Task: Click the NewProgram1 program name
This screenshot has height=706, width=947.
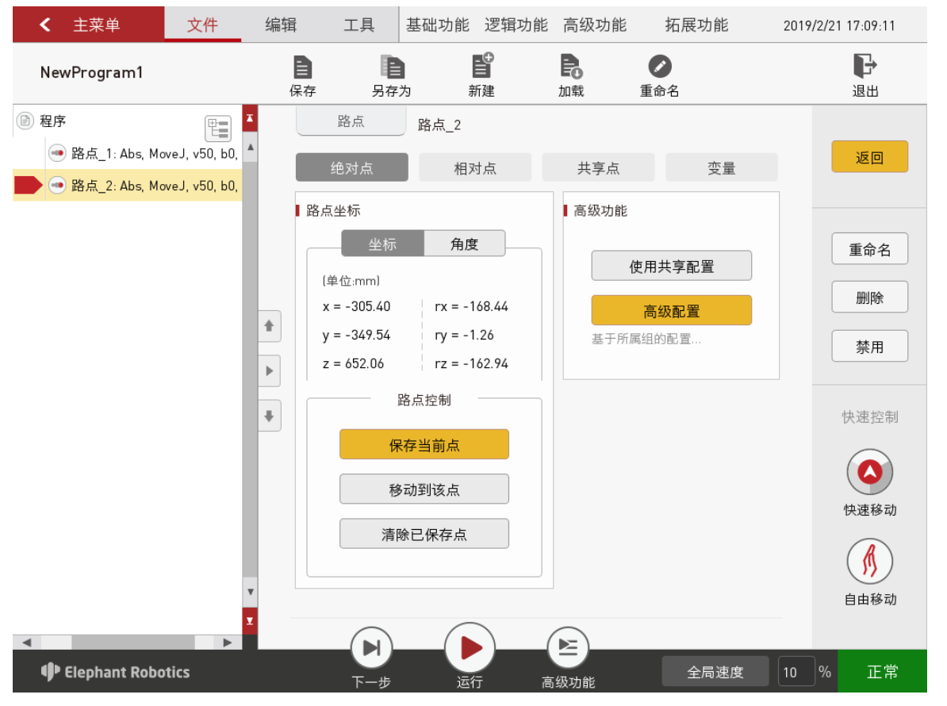Action: (91, 72)
